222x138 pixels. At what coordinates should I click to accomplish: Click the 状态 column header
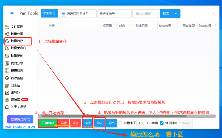click(x=122, y=26)
